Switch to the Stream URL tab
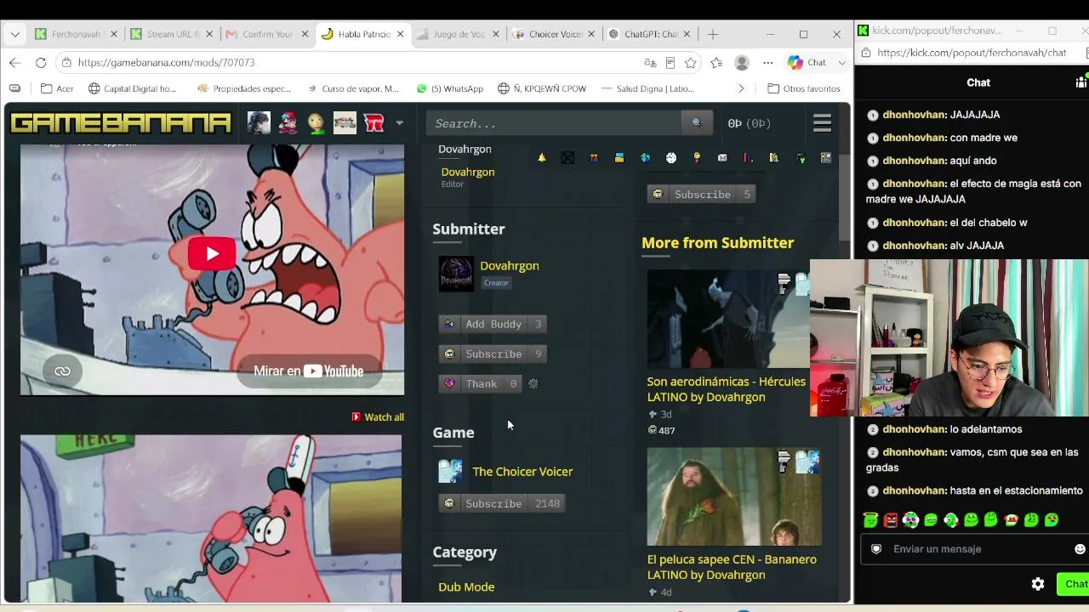Image resolution: width=1089 pixels, height=612 pixels. 171,34
